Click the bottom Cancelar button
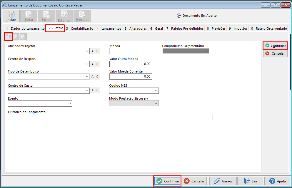Screen dimensions: 292x188 pyautogui.click(x=194, y=181)
